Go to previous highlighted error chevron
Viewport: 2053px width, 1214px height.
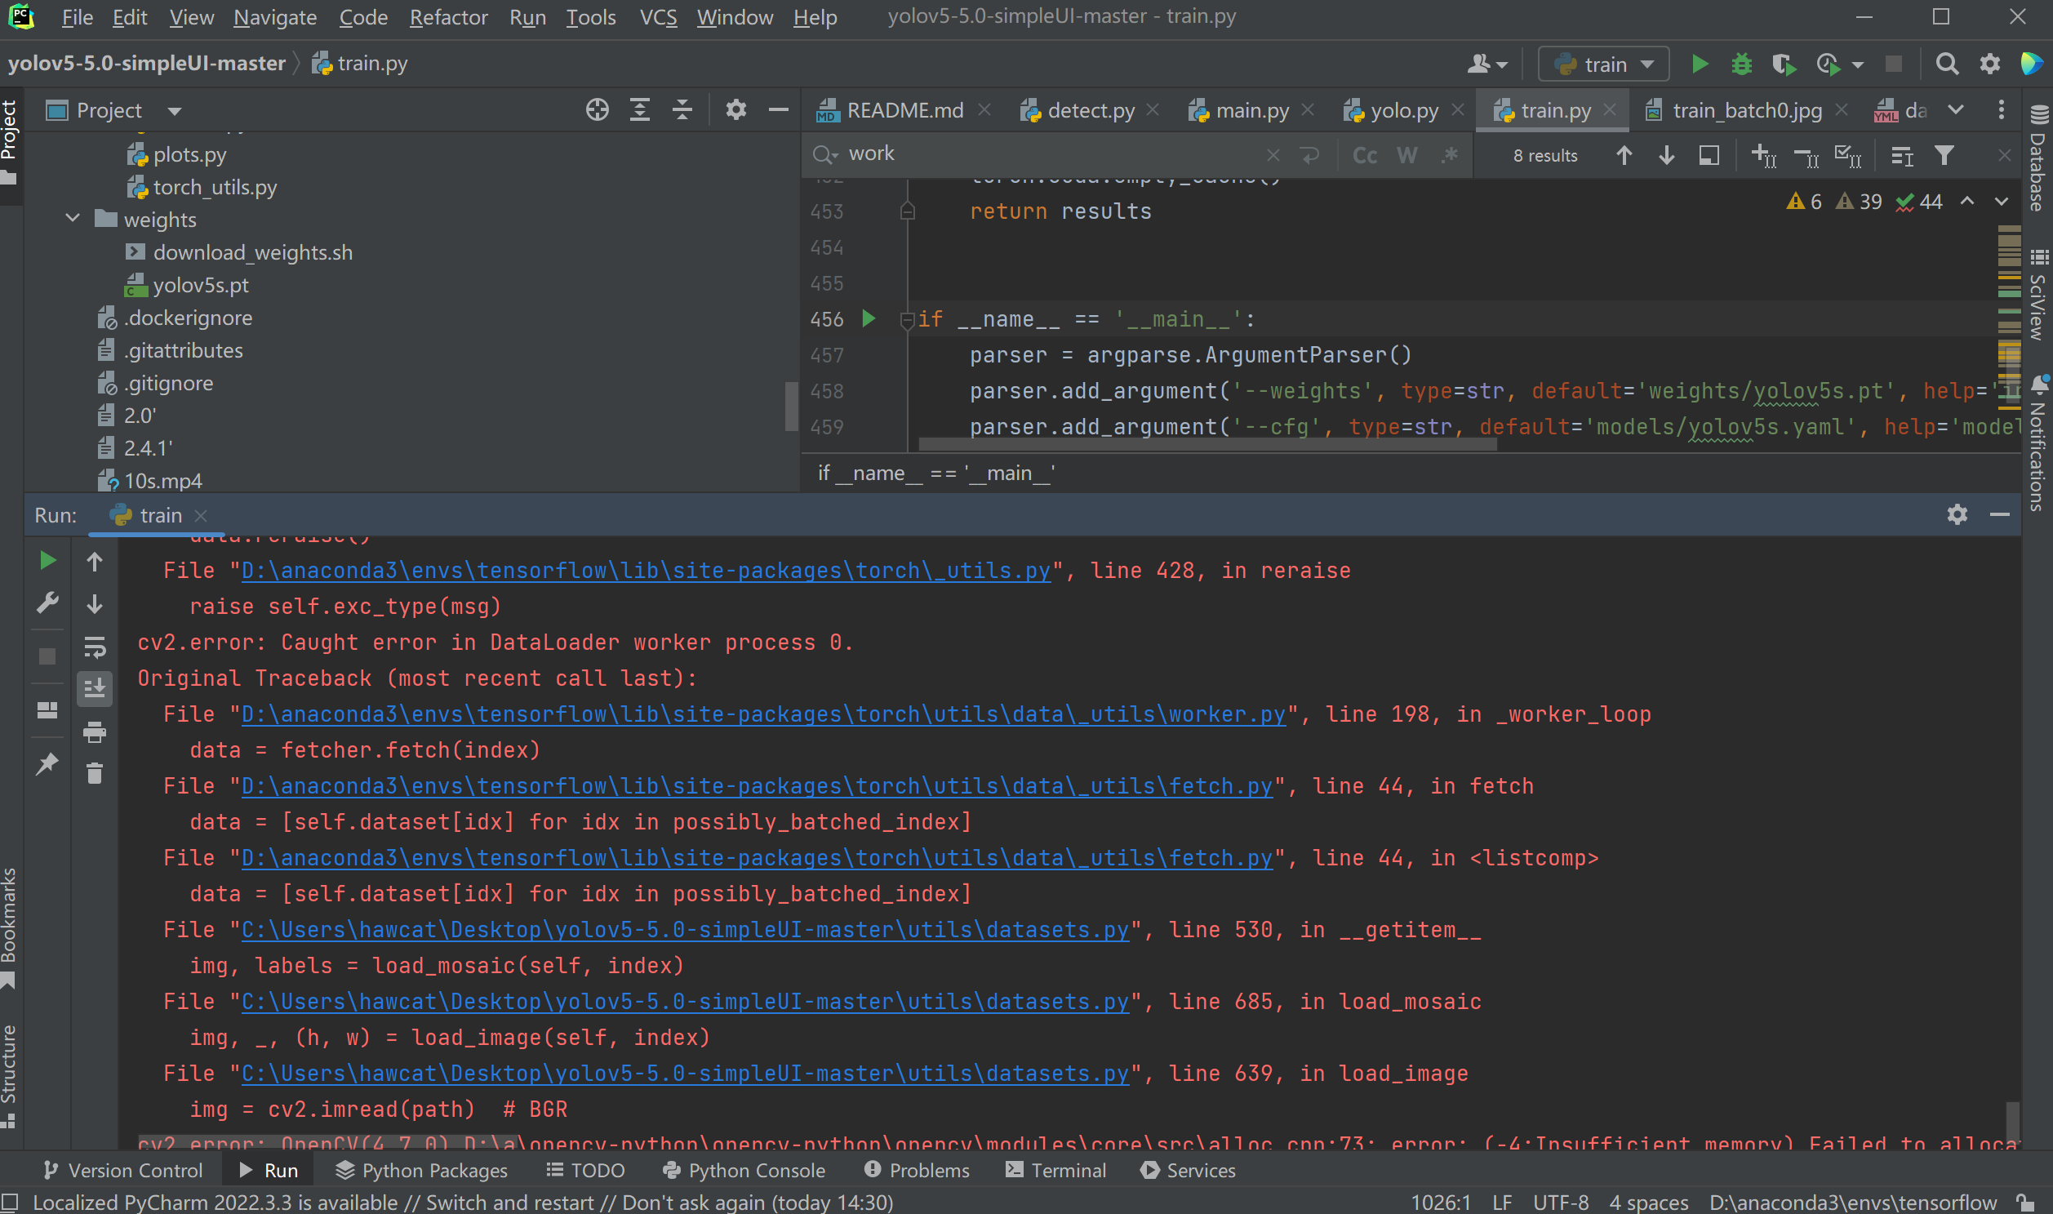pyautogui.click(x=1967, y=201)
